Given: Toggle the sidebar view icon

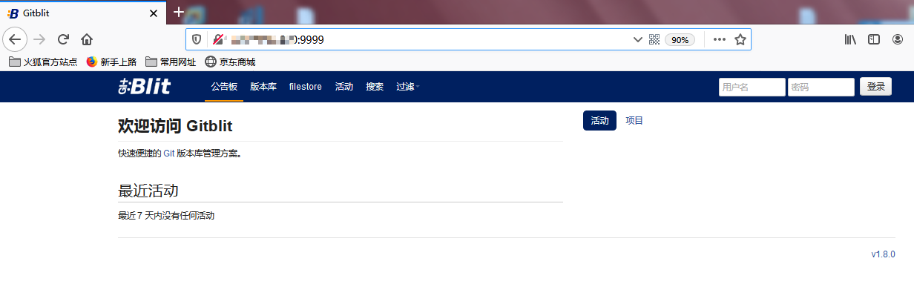Looking at the screenshot, I should 874,39.
